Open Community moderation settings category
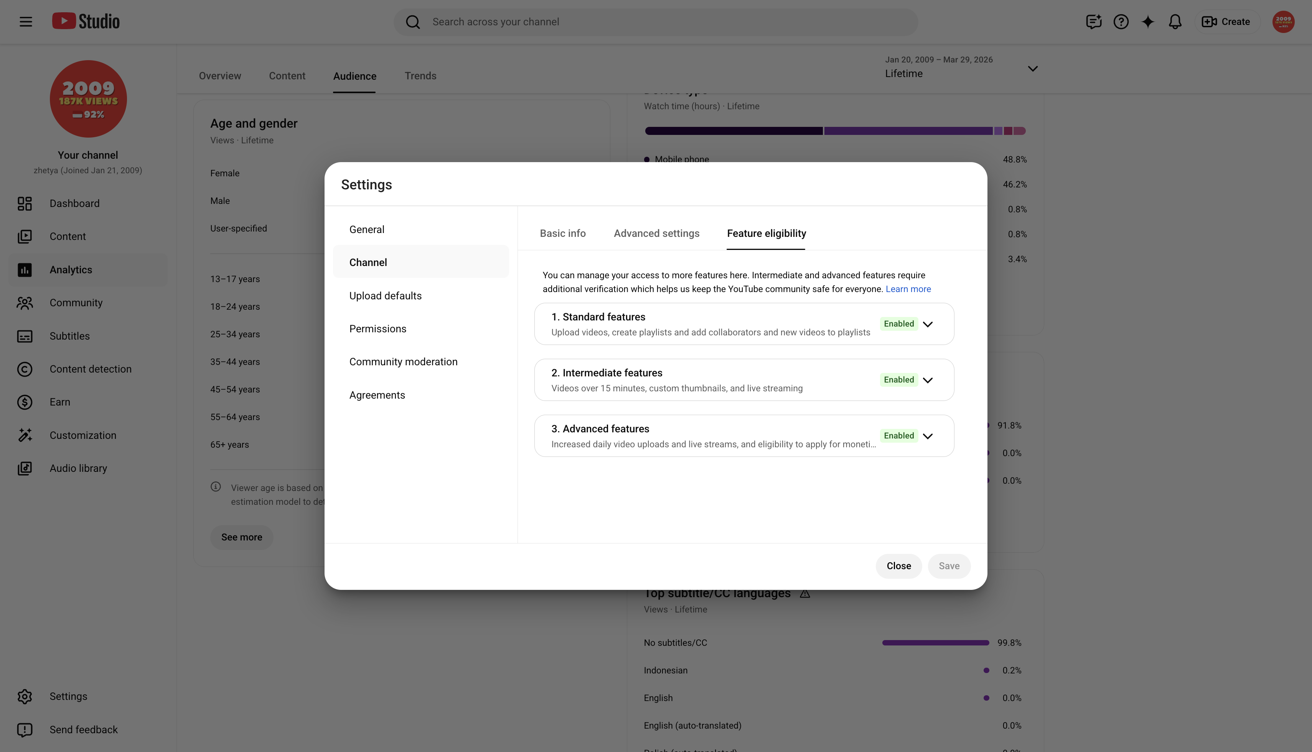 [x=421, y=362]
